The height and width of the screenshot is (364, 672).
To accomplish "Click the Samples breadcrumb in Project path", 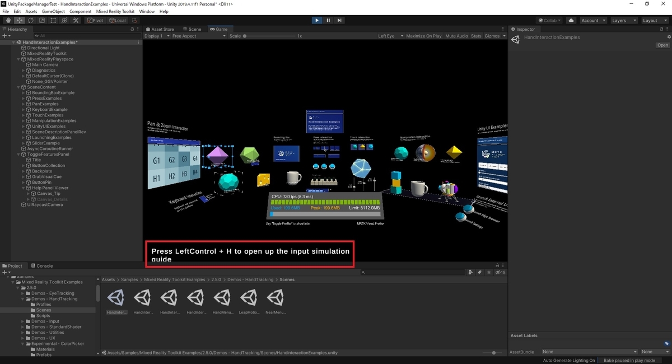I will pyautogui.click(x=129, y=279).
